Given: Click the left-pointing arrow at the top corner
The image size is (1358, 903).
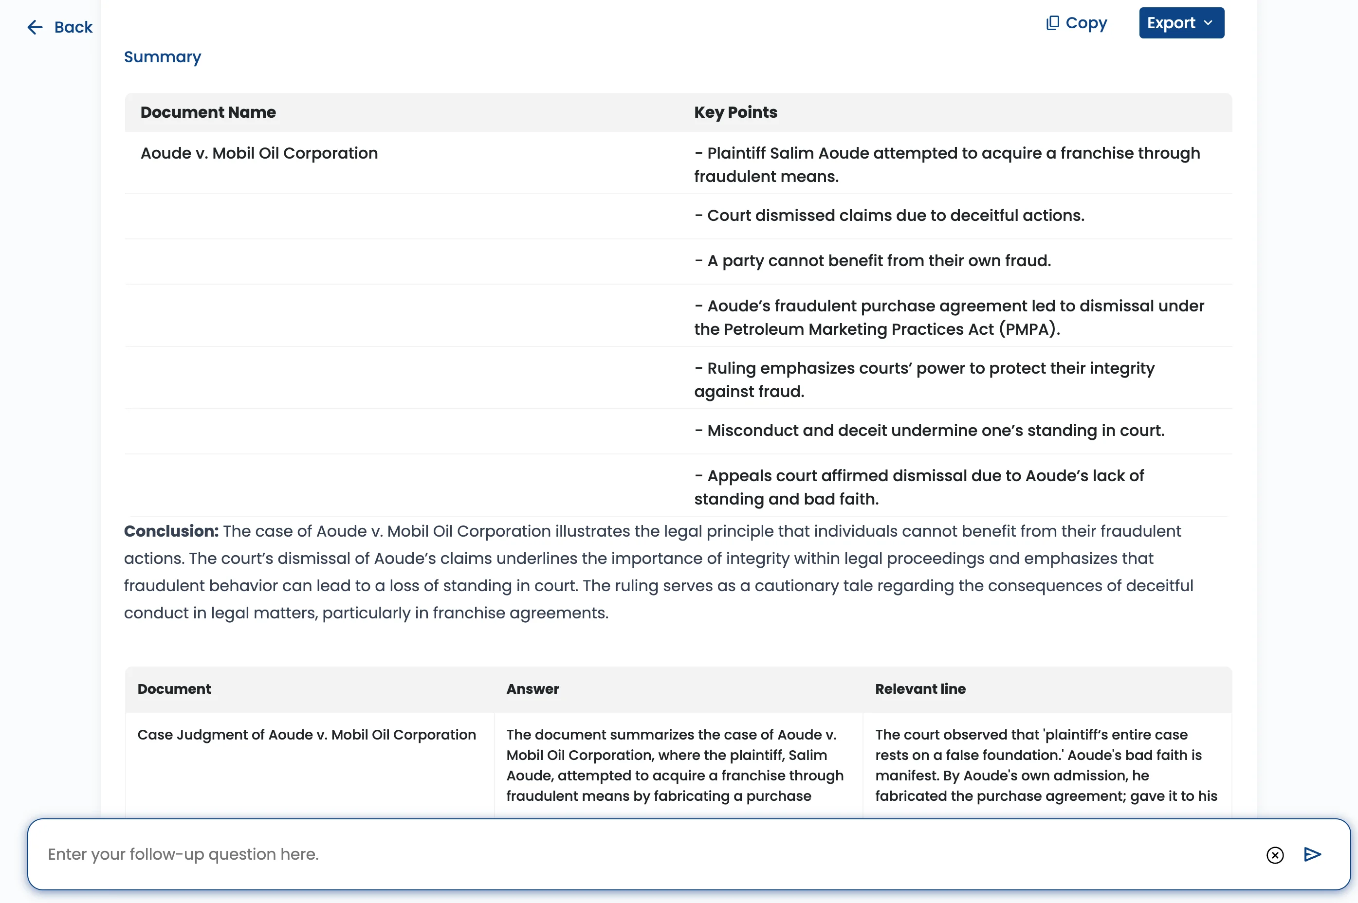Looking at the screenshot, I should pyautogui.click(x=35, y=27).
